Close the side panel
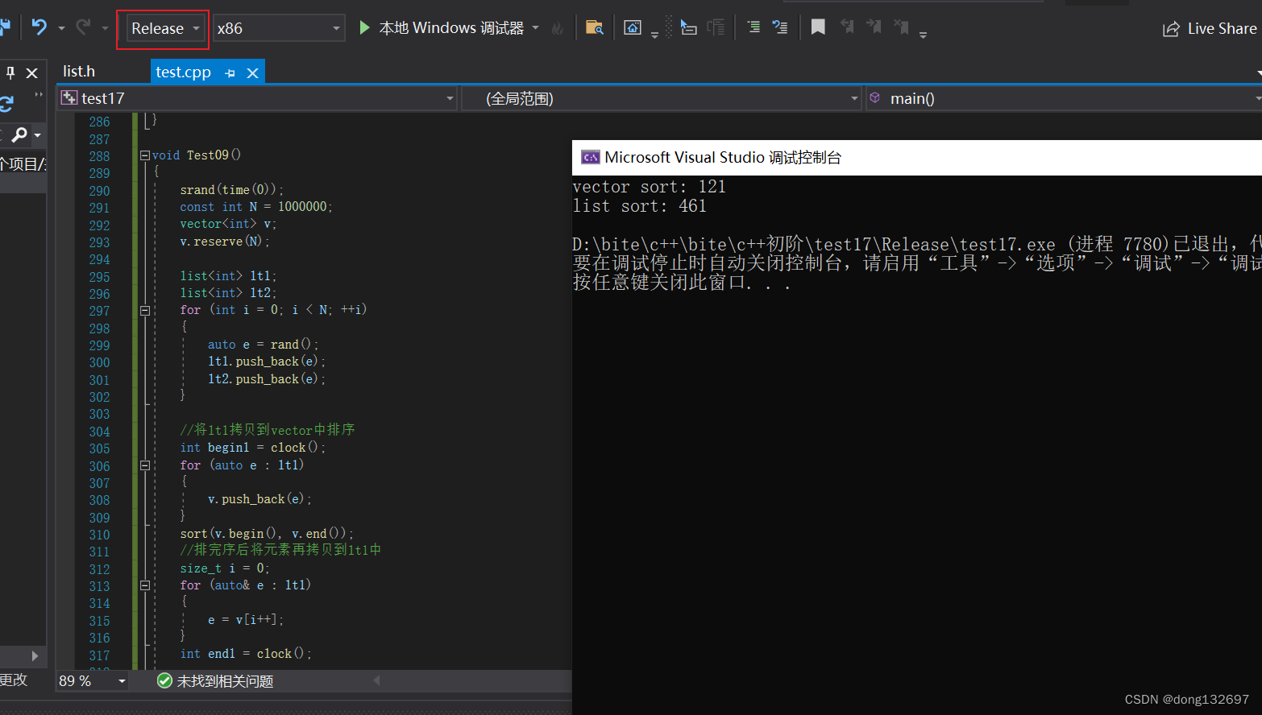The height and width of the screenshot is (715, 1262). coord(32,72)
